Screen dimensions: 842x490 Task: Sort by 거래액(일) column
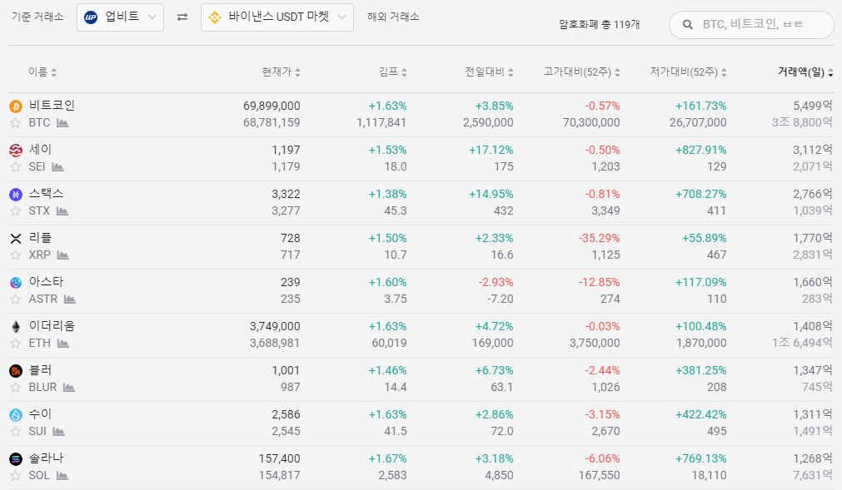pos(805,72)
